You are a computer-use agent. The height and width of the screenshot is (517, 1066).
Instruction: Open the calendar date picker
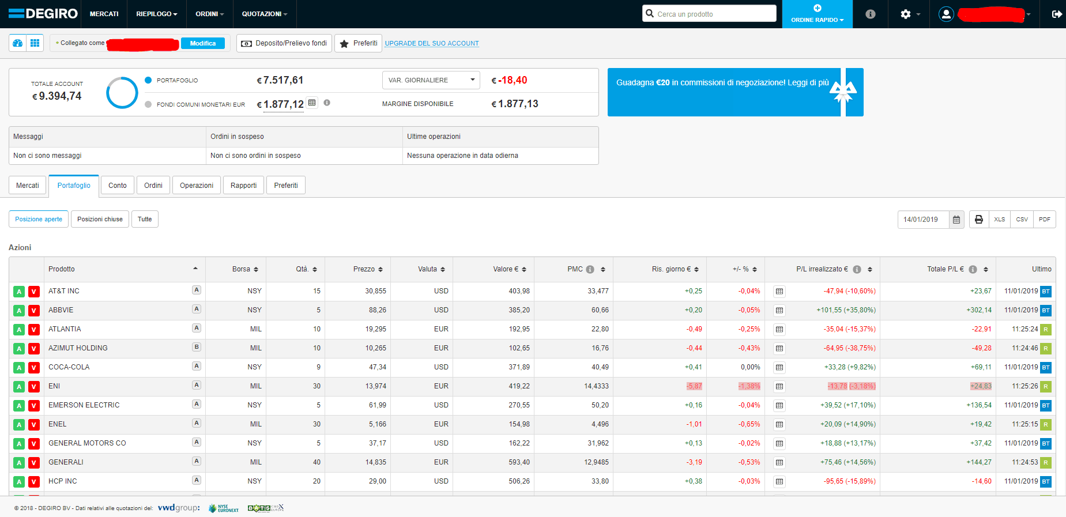point(956,220)
